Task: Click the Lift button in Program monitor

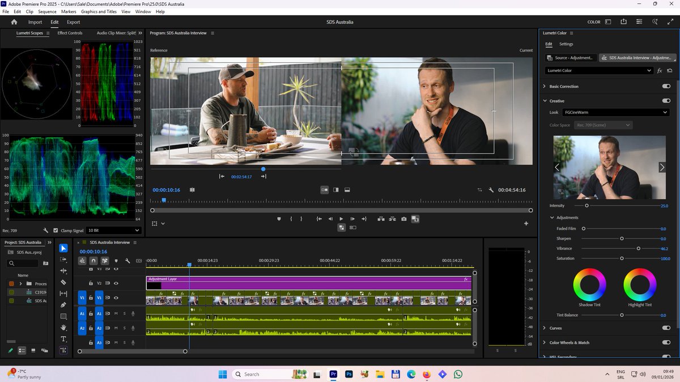Action: click(380, 219)
